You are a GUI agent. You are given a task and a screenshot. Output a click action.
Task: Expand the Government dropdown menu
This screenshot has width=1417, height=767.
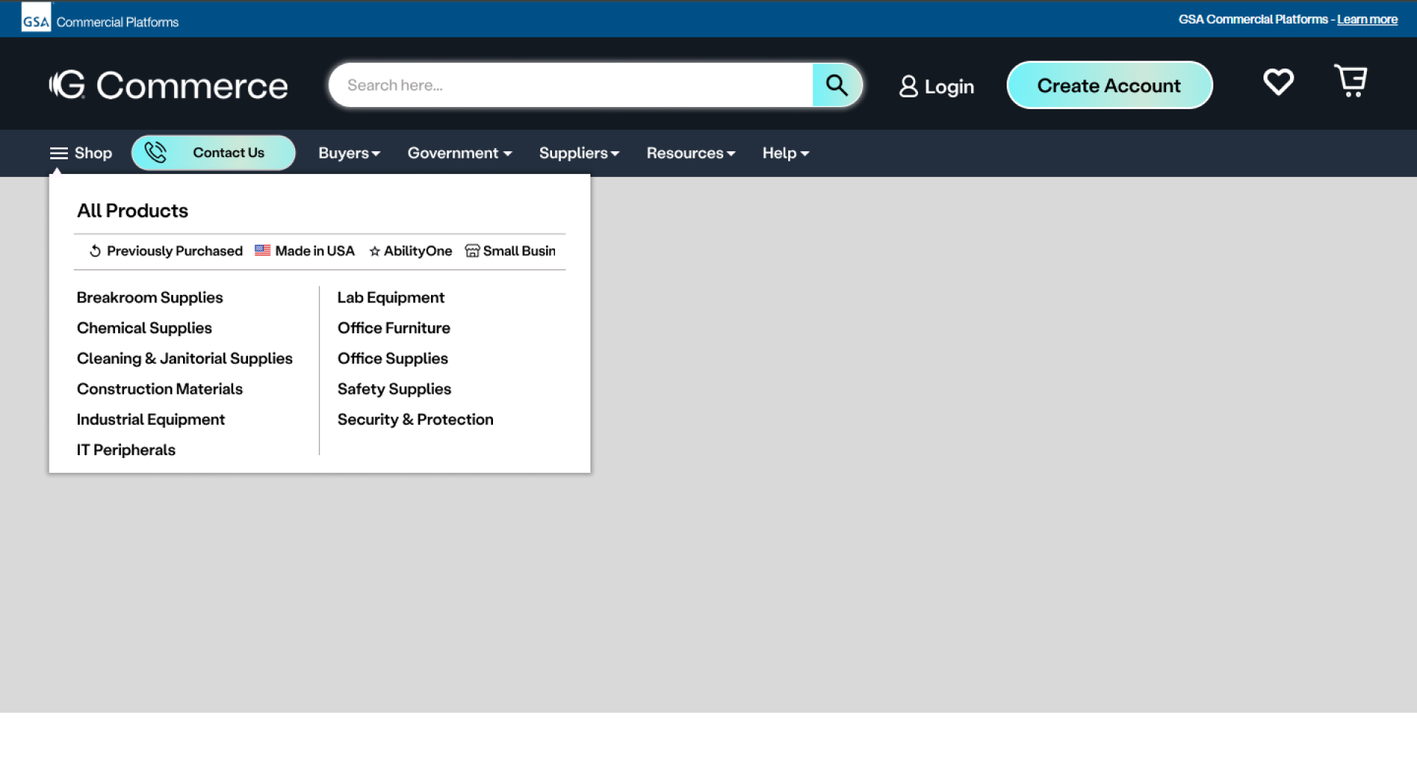coord(460,153)
